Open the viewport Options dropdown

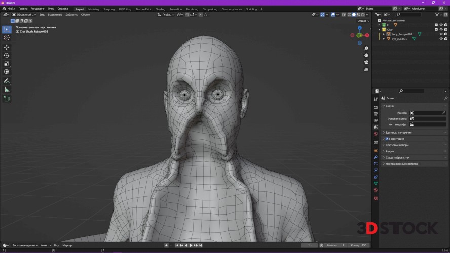(x=363, y=21)
